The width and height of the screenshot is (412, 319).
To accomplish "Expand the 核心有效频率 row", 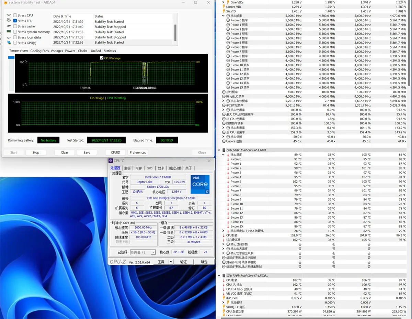I will (224, 101).
